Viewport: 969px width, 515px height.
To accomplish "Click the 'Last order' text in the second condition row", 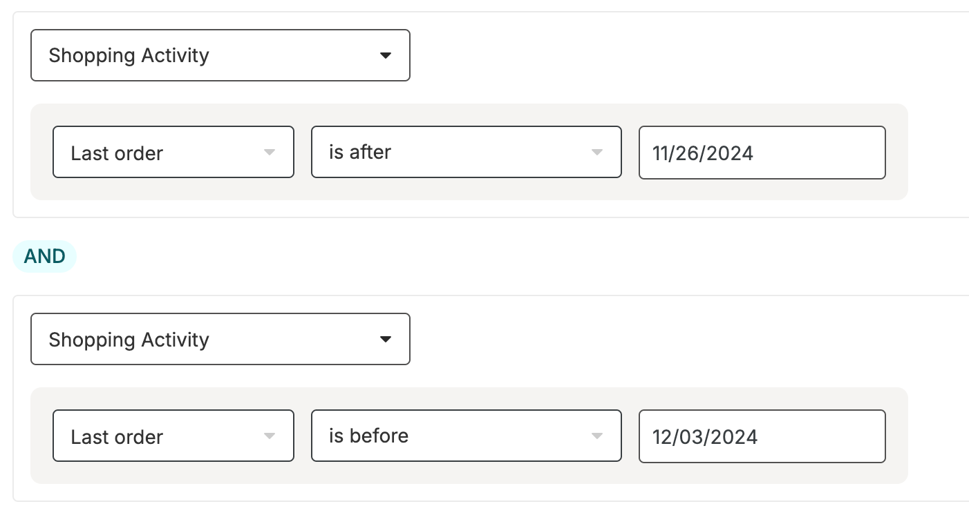I will [117, 437].
